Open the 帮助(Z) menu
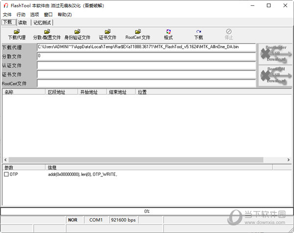 [x=65, y=15]
